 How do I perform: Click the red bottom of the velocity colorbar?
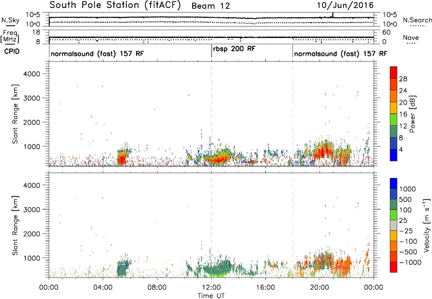(394, 267)
